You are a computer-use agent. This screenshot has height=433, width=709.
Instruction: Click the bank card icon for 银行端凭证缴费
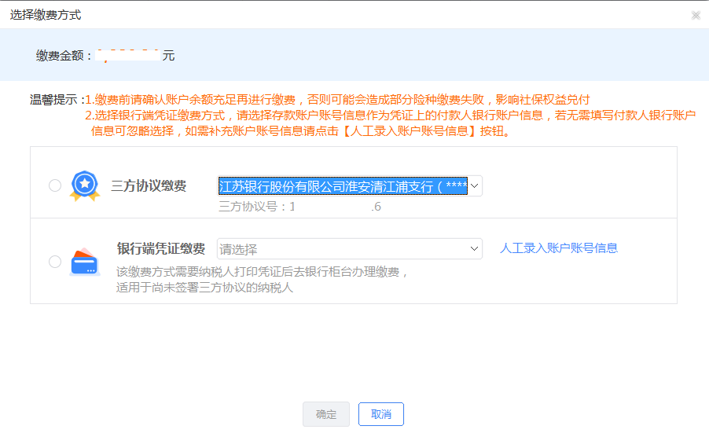click(x=85, y=262)
